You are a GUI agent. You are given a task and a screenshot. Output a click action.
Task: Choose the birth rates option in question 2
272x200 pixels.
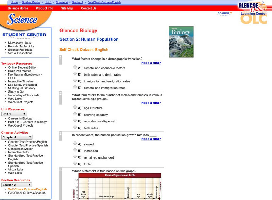point(75,127)
